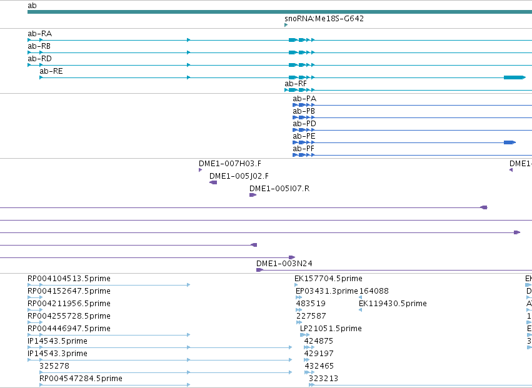Click the 424875 feature label
532x388 pixels.
pos(319,341)
